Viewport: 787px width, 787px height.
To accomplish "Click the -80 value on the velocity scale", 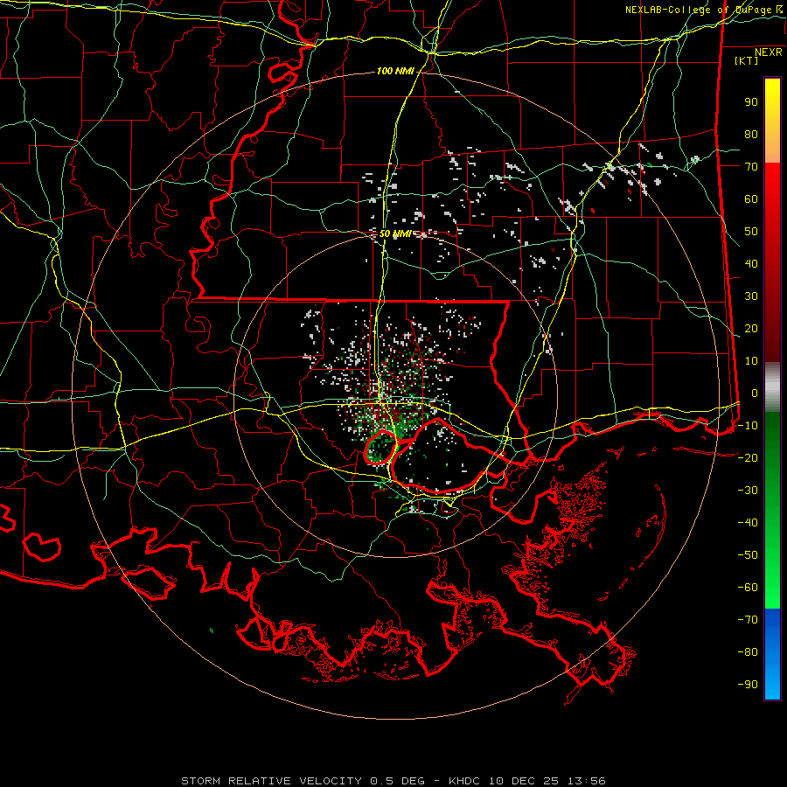I will click(x=748, y=652).
